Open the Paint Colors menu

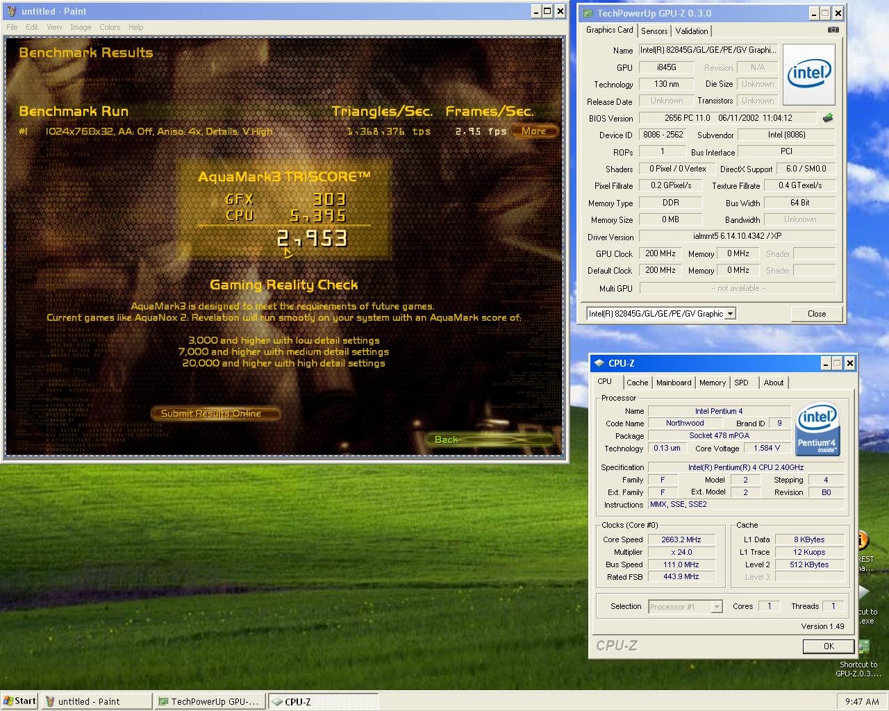pos(110,27)
